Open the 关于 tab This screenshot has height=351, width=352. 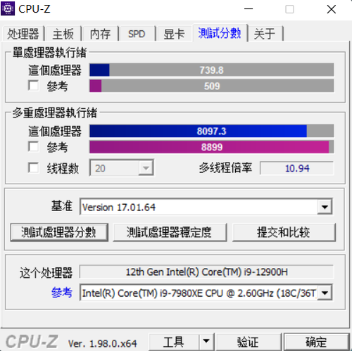265,34
